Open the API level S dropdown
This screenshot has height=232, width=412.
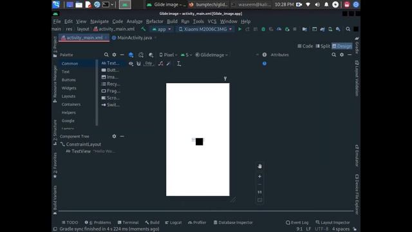[x=186, y=55]
